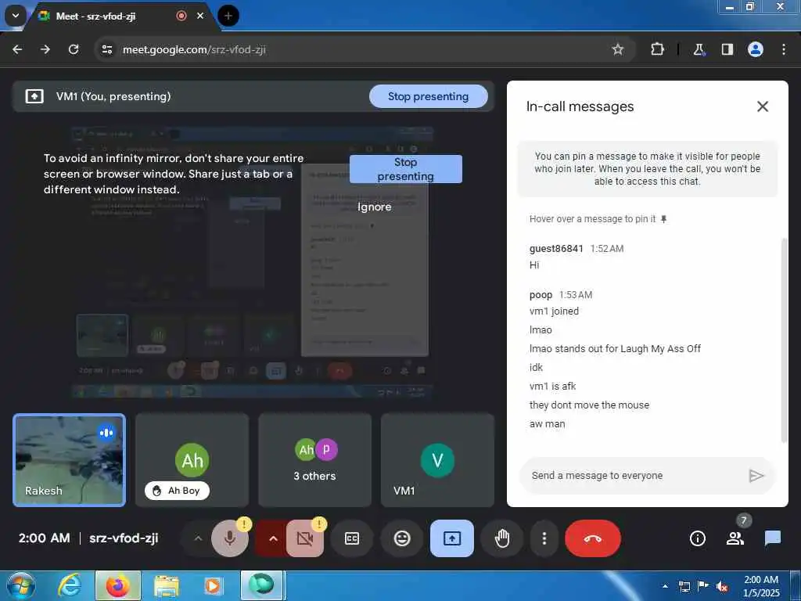This screenshot has height=601, width=801.
Task: Open the Windows Start menu
Action: point(21,585)
